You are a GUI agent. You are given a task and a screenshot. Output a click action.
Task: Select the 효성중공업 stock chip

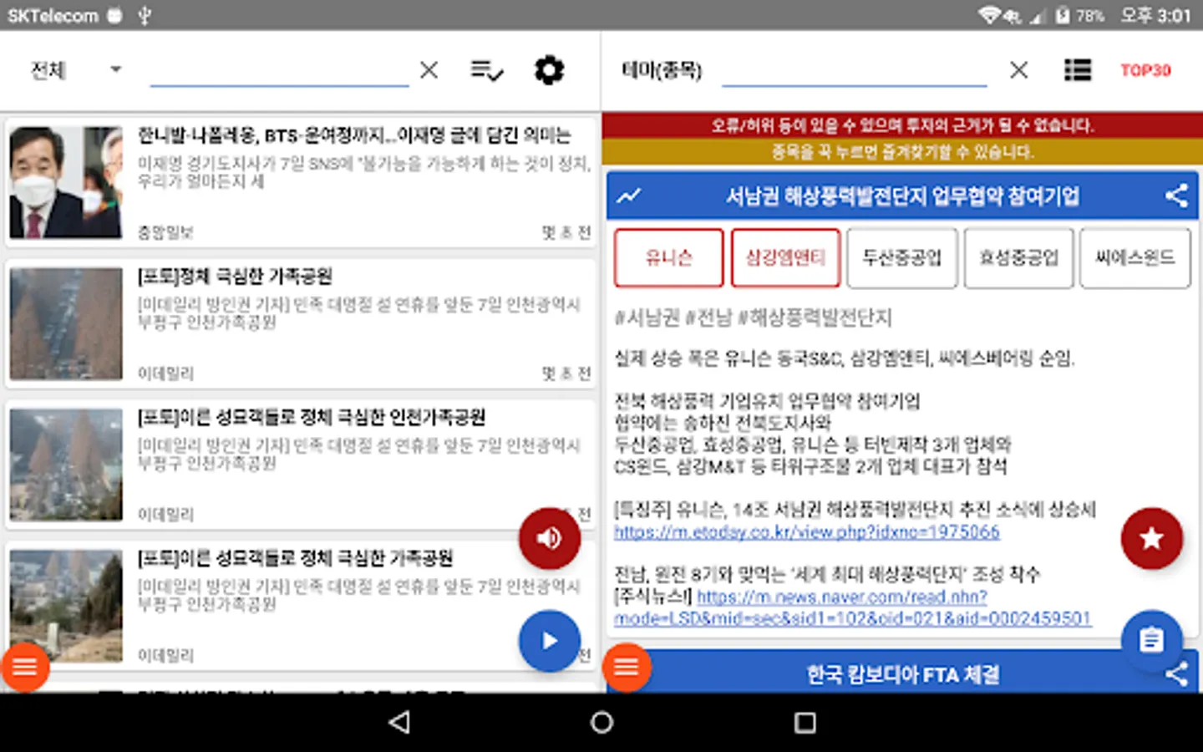pos(1018,257)
